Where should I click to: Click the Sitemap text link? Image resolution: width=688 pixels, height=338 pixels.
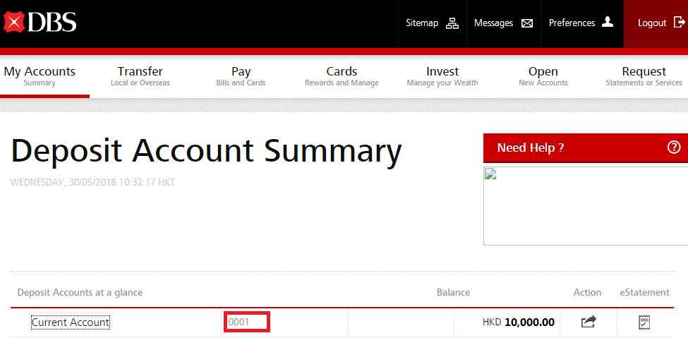422,23
